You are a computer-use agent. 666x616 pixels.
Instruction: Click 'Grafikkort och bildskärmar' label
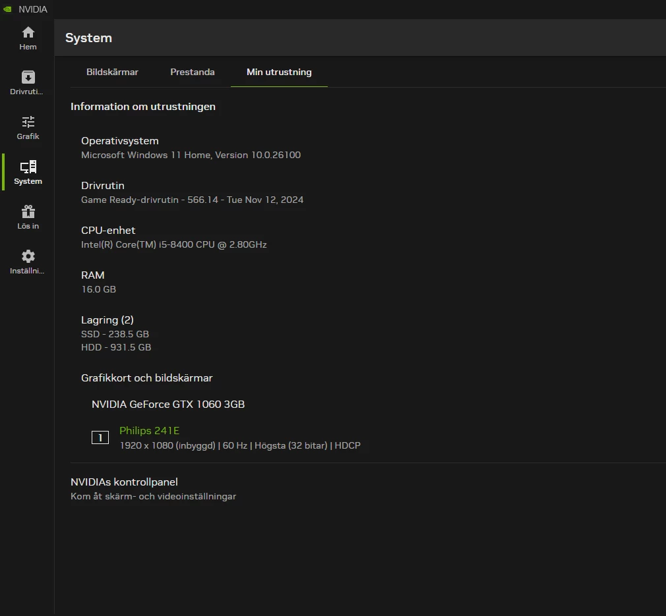click(x=146, y=378)
